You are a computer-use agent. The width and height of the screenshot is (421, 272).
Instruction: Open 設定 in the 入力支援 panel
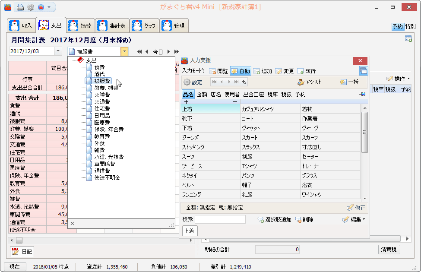coord(193,82)
